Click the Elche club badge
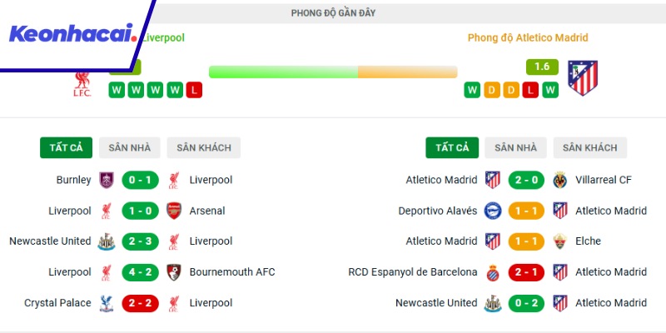 560,241
